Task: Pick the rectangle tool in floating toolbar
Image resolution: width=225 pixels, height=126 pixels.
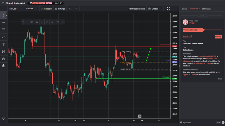Action: (58, 22)
